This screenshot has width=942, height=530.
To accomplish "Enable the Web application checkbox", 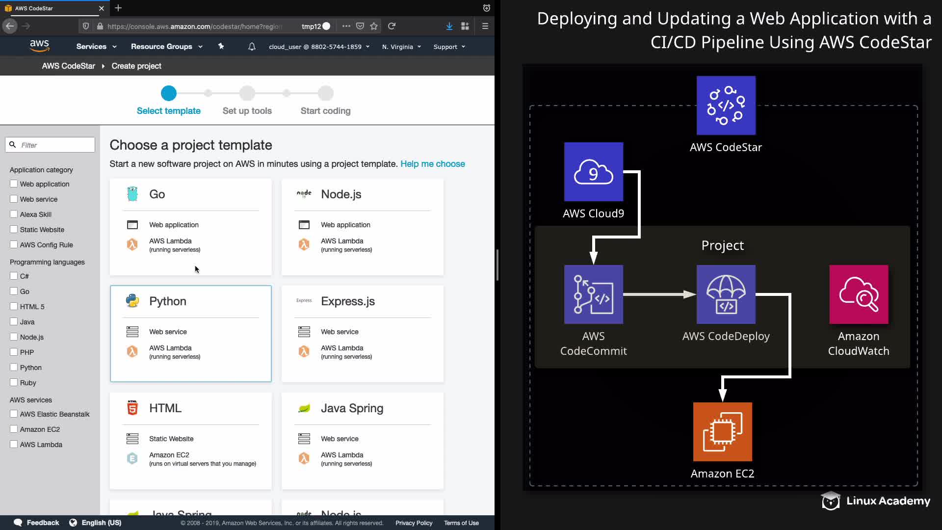I will pyautogui.click(x=14, y=184).
